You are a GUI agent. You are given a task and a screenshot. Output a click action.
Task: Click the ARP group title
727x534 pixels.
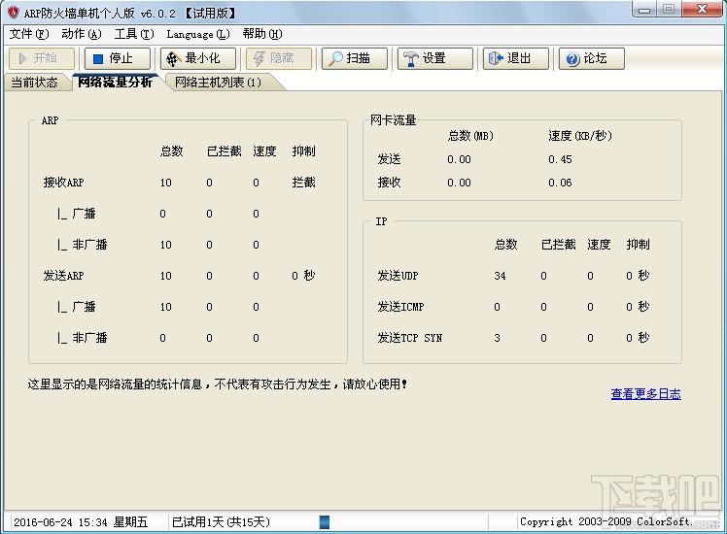point(51,121)
